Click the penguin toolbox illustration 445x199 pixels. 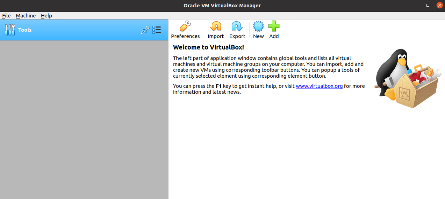pos(405,78)
